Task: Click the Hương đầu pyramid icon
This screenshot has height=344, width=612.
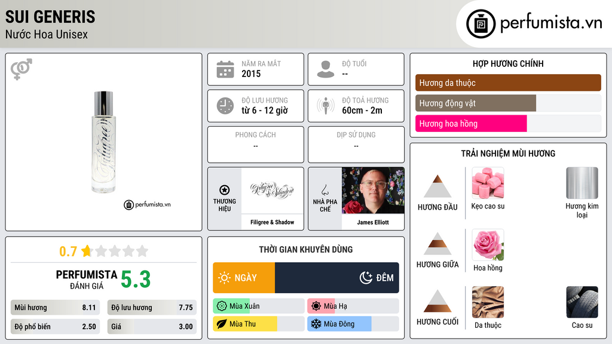Action: (437, 186)
